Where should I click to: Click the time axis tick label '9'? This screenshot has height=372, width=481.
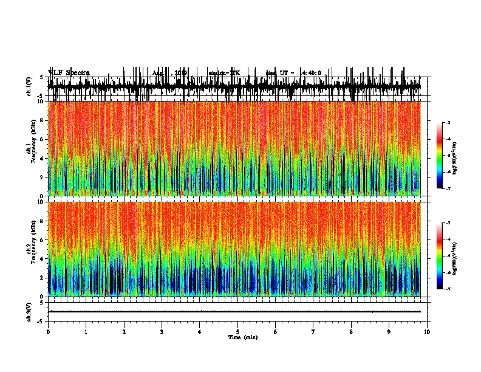[389, 332]
